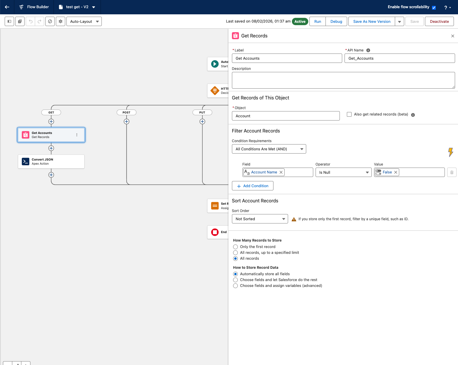Screen dimensions: 458x365
Task: Click Save As New Version
Action: pos(372,21)
